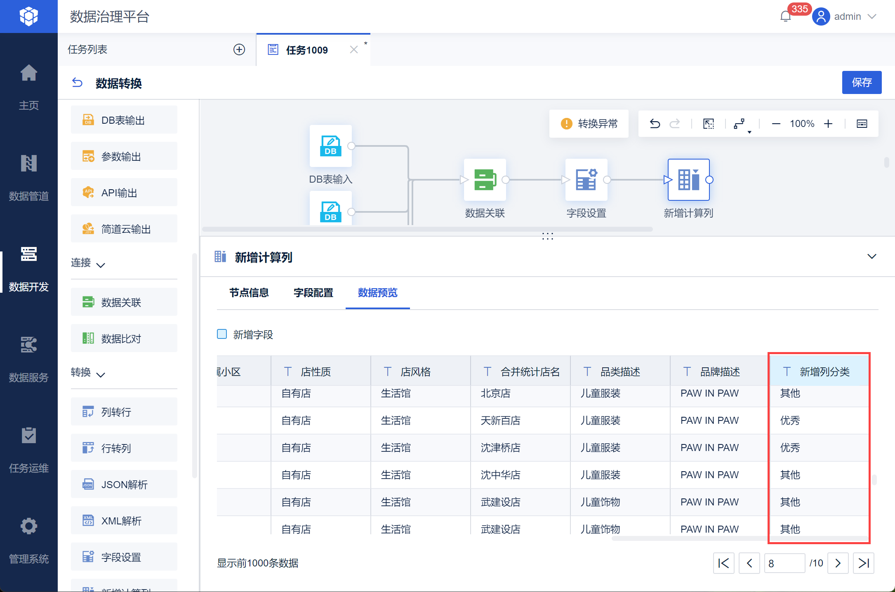Select the 字段设置 node on canvas
The width and height of the screenshot is (895, 592).
coord(586,180)
